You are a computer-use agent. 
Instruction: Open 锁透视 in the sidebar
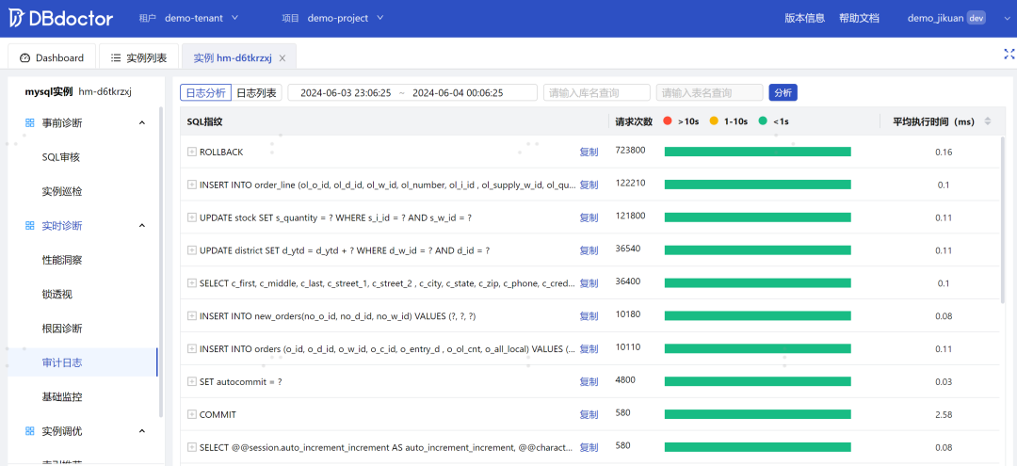pos(57,295)
